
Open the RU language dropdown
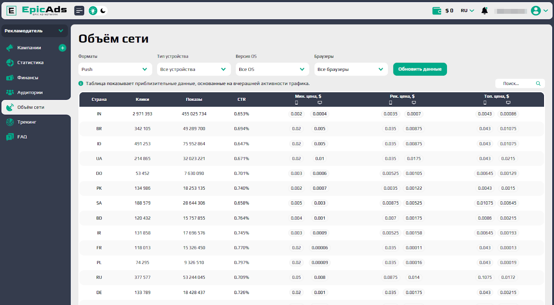coord(467,11)
